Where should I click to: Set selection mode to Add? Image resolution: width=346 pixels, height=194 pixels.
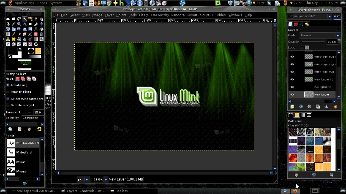pyautogui.click(x=23, y=78)
